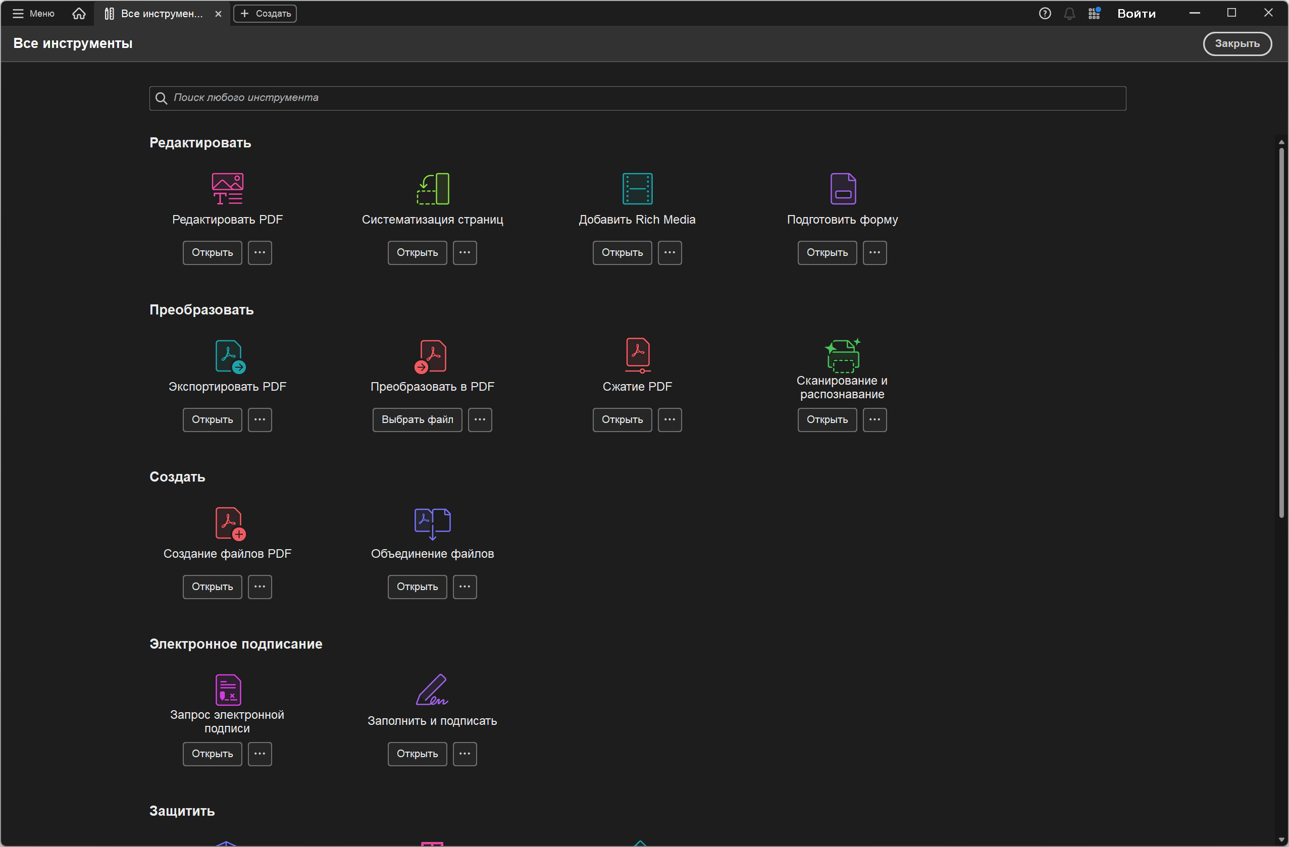Select the Scan and OCR icon
Screen dimensions: 1289x847
(842, 355)
